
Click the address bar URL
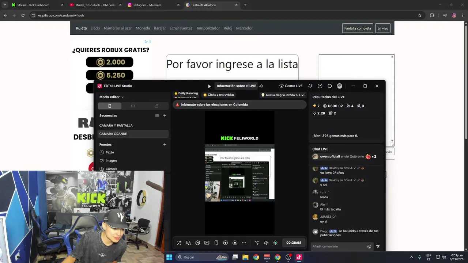pyautogui.click(x=61, y=15)
